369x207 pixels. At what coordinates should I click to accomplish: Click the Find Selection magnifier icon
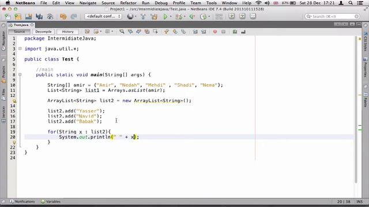click(122, 32)
